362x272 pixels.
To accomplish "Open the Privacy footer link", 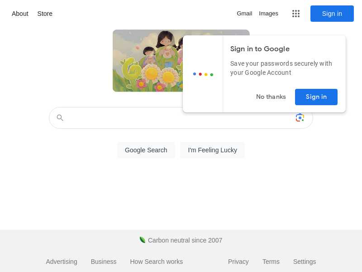I will click(x=238, y=262).
